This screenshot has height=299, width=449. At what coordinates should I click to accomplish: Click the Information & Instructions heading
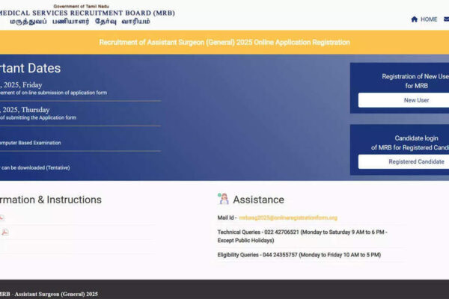coord(51,200)
